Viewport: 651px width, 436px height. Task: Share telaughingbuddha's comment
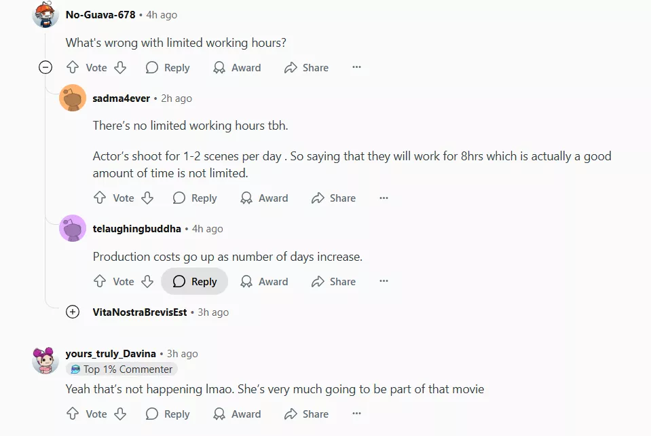[333, 282]
